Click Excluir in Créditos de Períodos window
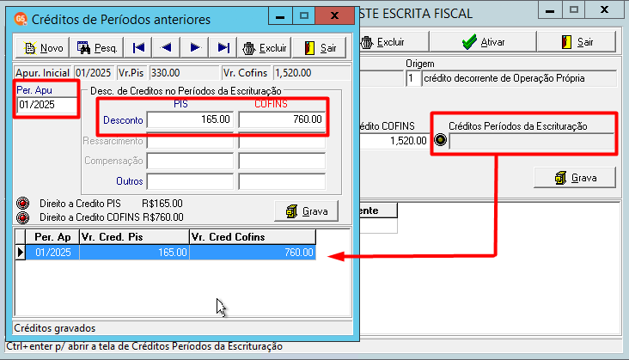 coord(265,48)
